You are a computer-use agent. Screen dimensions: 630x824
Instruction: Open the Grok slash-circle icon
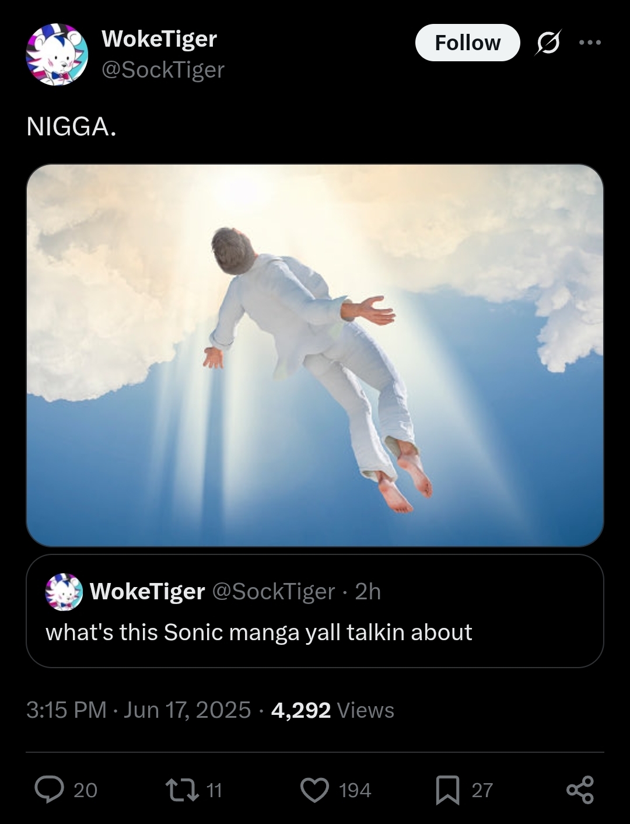[548, 43]
